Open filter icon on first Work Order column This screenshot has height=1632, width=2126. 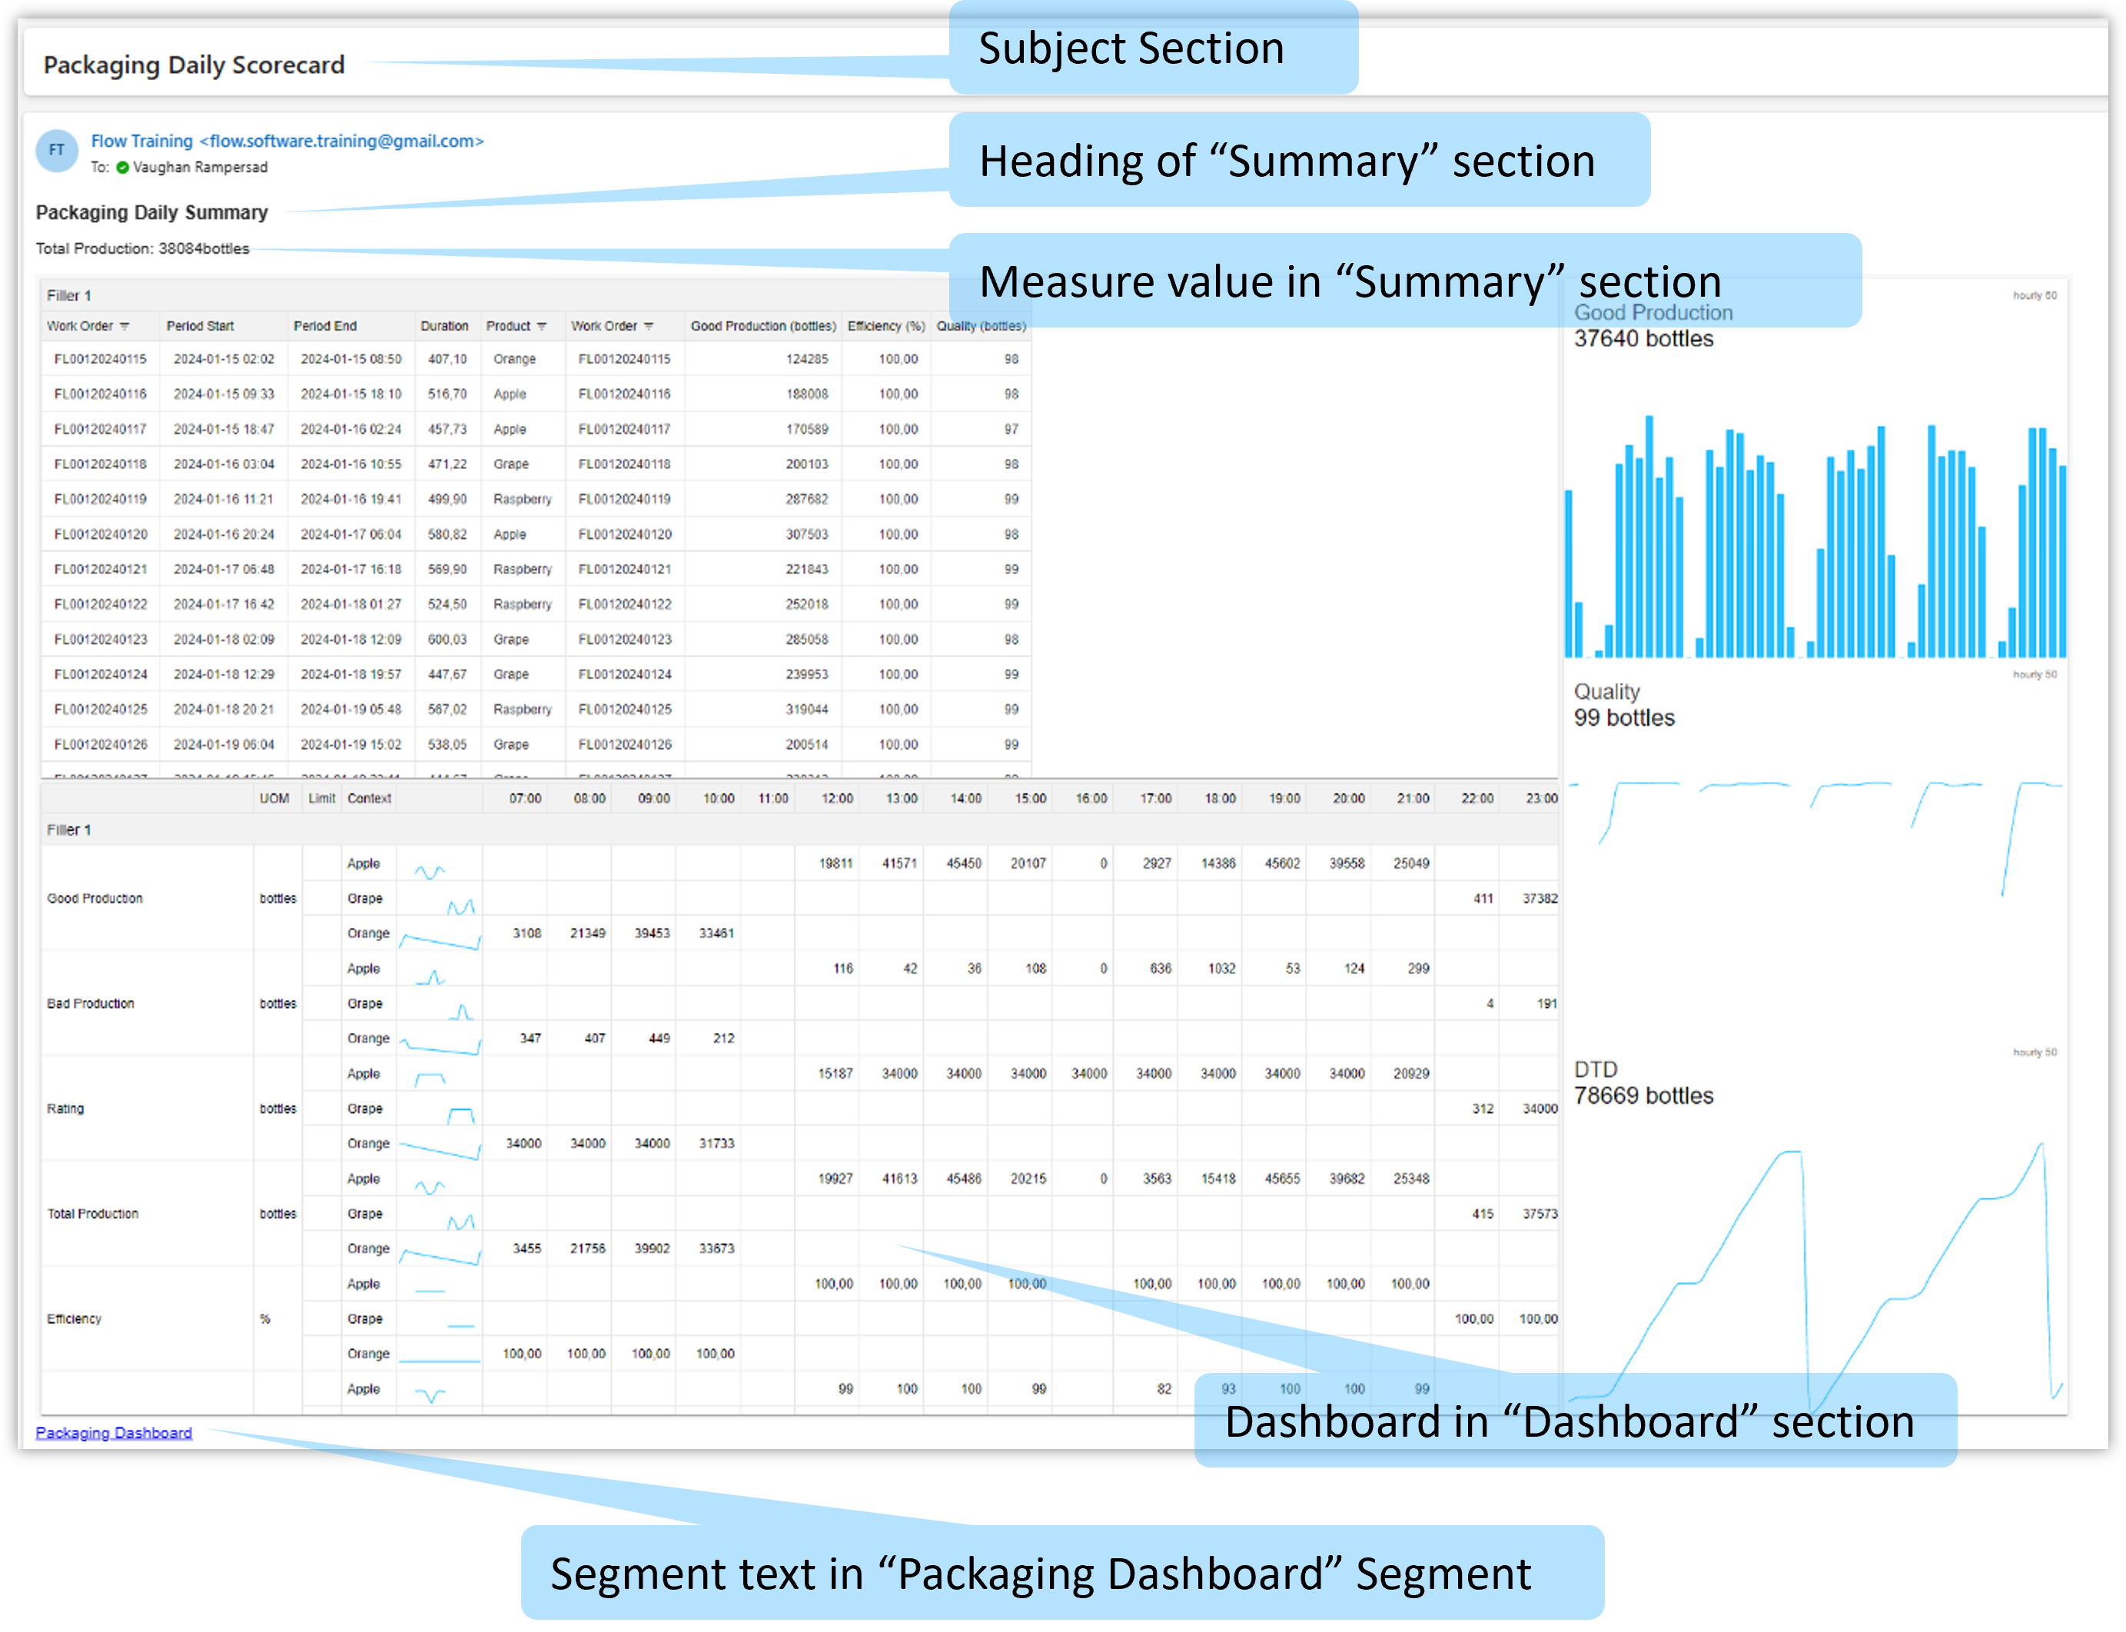125,327
